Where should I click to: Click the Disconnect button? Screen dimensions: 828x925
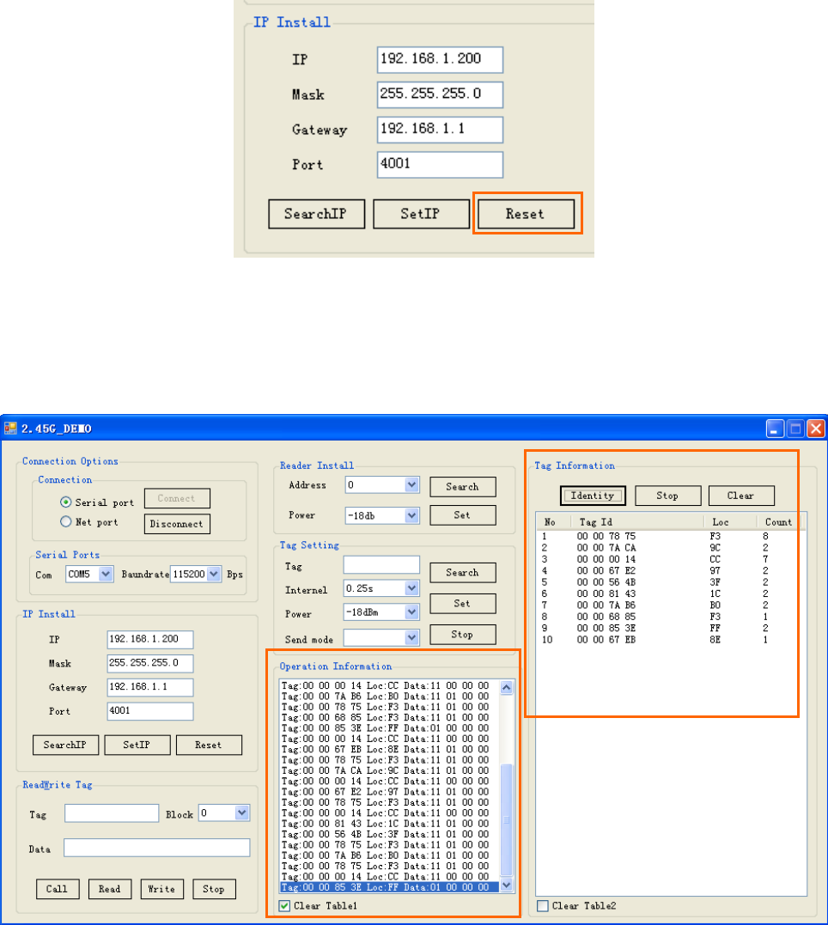[177, 524]
